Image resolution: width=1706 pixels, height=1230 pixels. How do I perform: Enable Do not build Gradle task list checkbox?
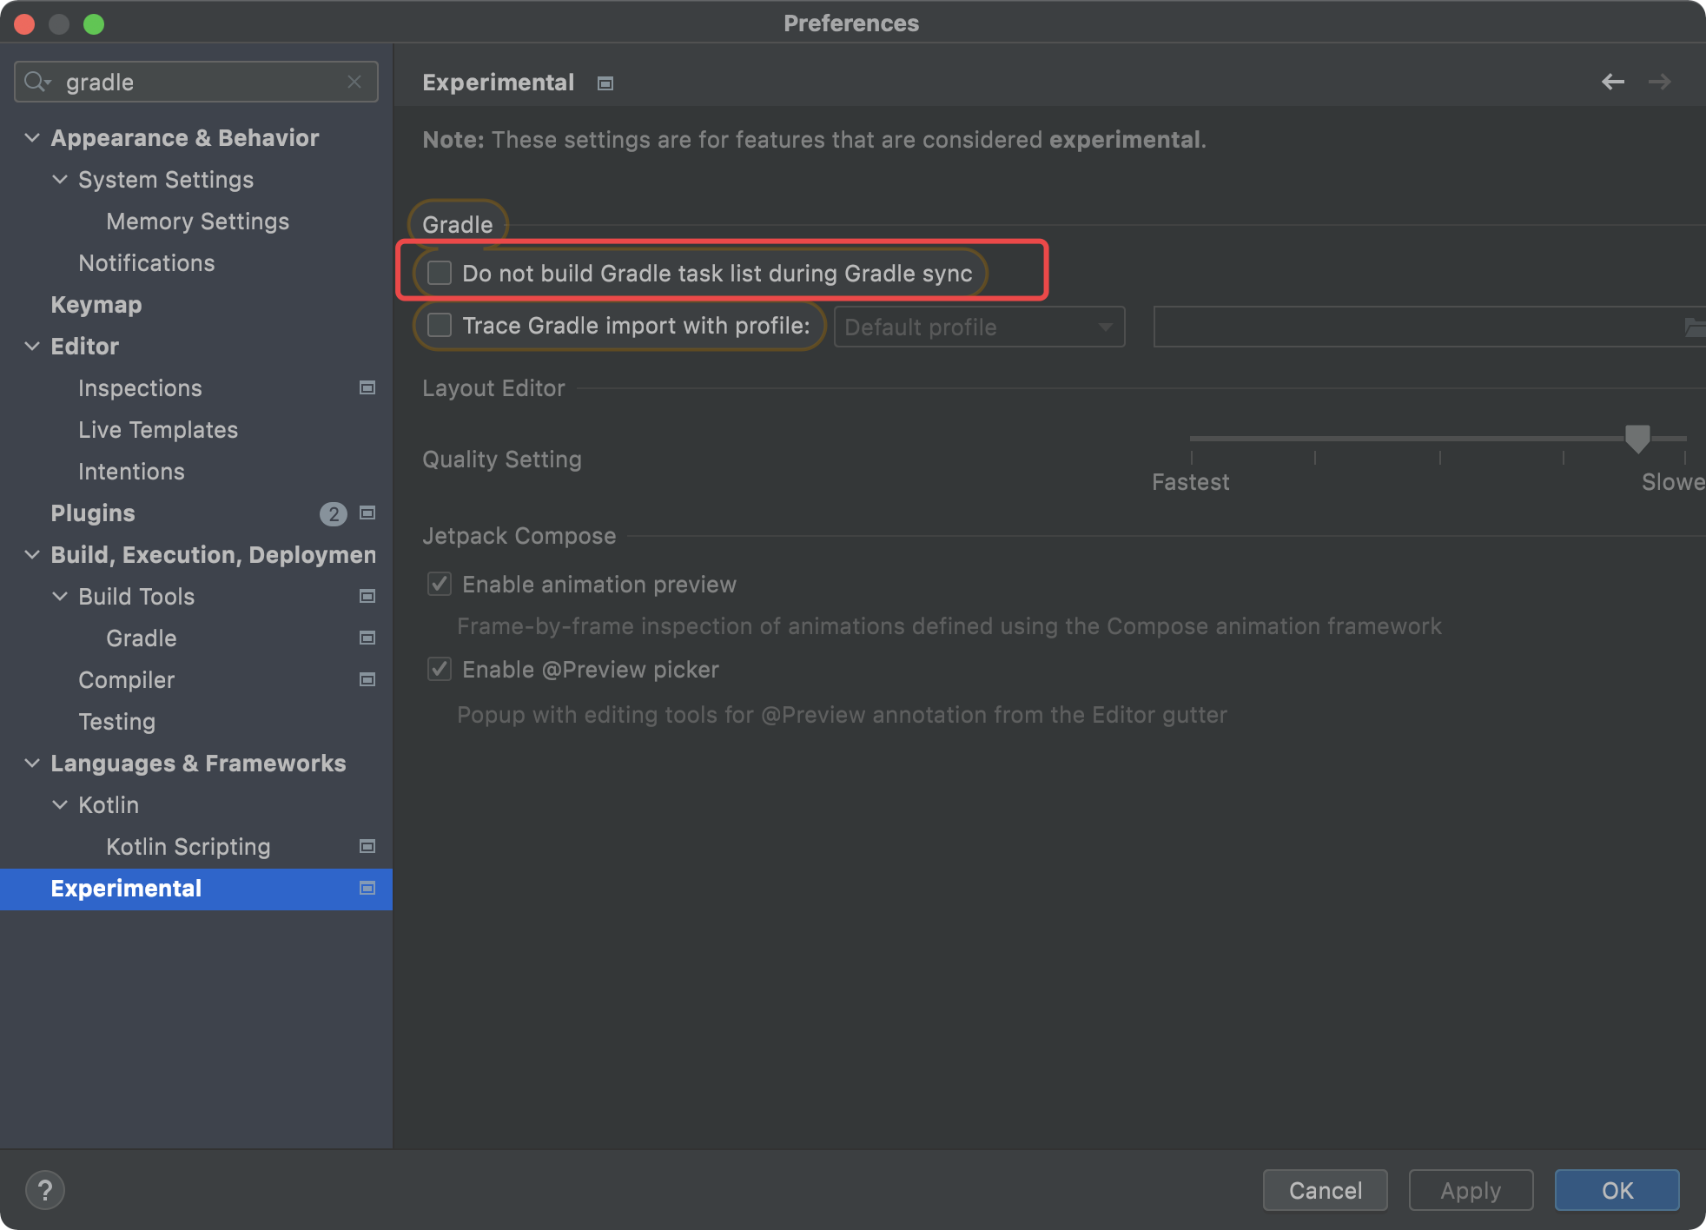(439, 274)
